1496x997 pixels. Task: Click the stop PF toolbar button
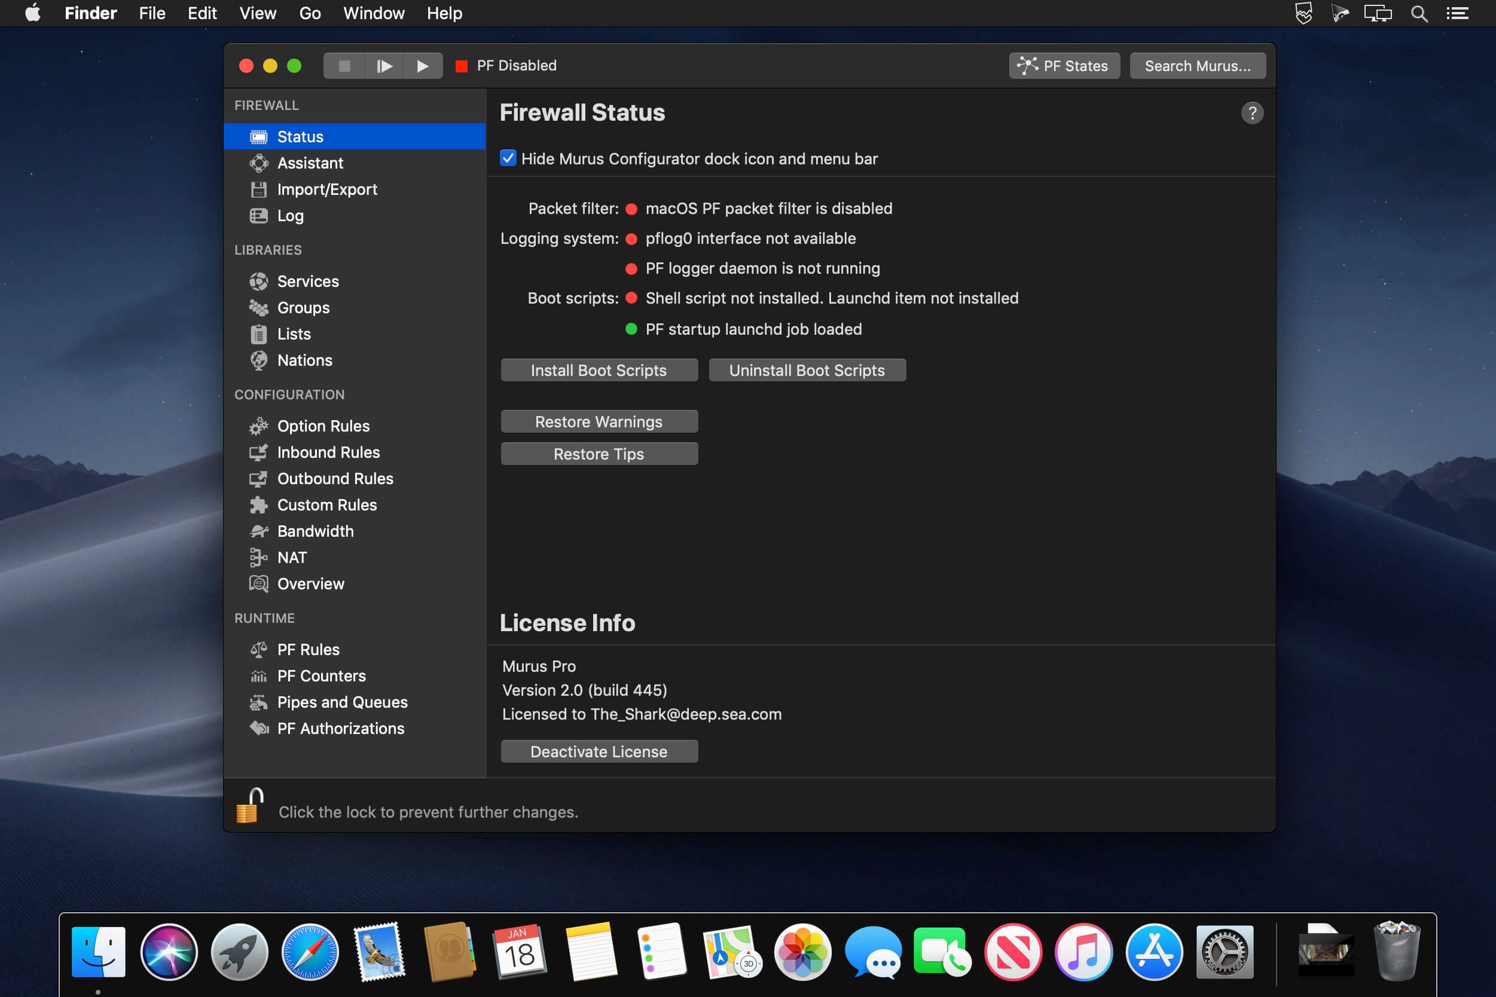pos(344,66)
